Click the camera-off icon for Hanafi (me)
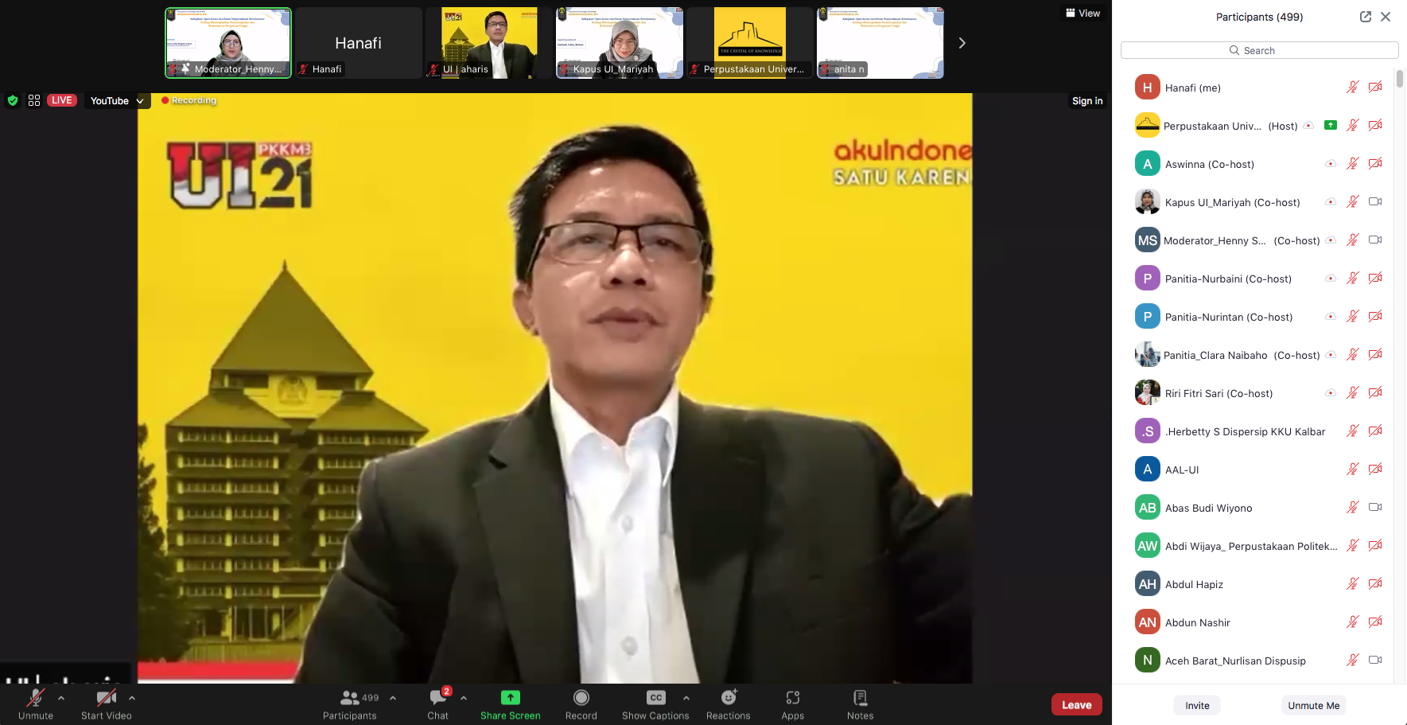 tap(1375, 88)
